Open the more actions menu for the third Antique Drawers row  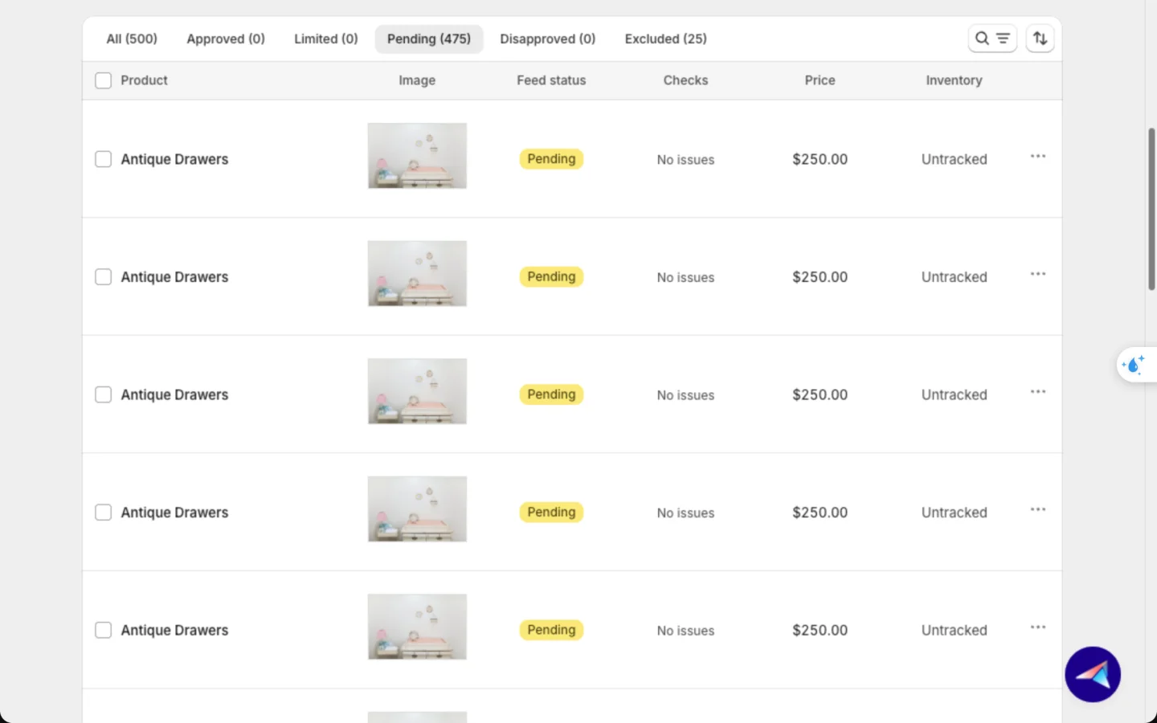click(1038, 392)
